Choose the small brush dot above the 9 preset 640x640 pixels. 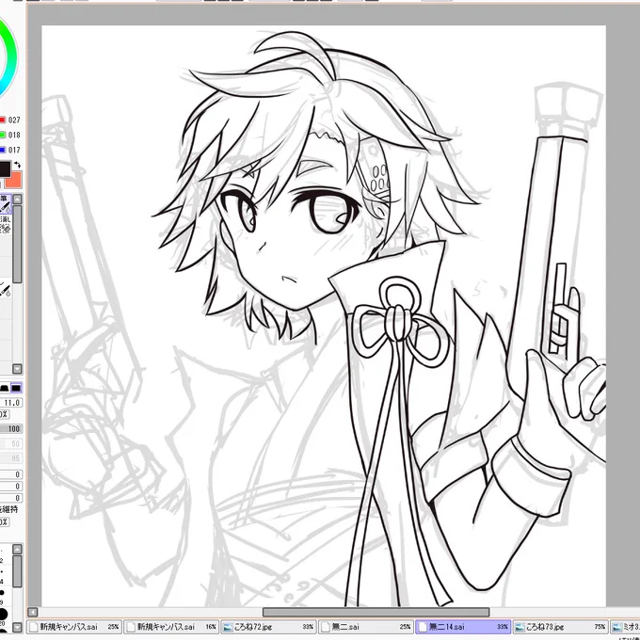point(2,572)
